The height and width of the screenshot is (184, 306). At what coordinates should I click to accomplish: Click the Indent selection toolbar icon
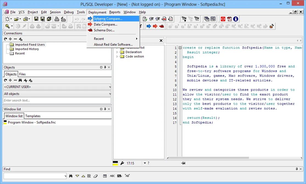point(151,19)
